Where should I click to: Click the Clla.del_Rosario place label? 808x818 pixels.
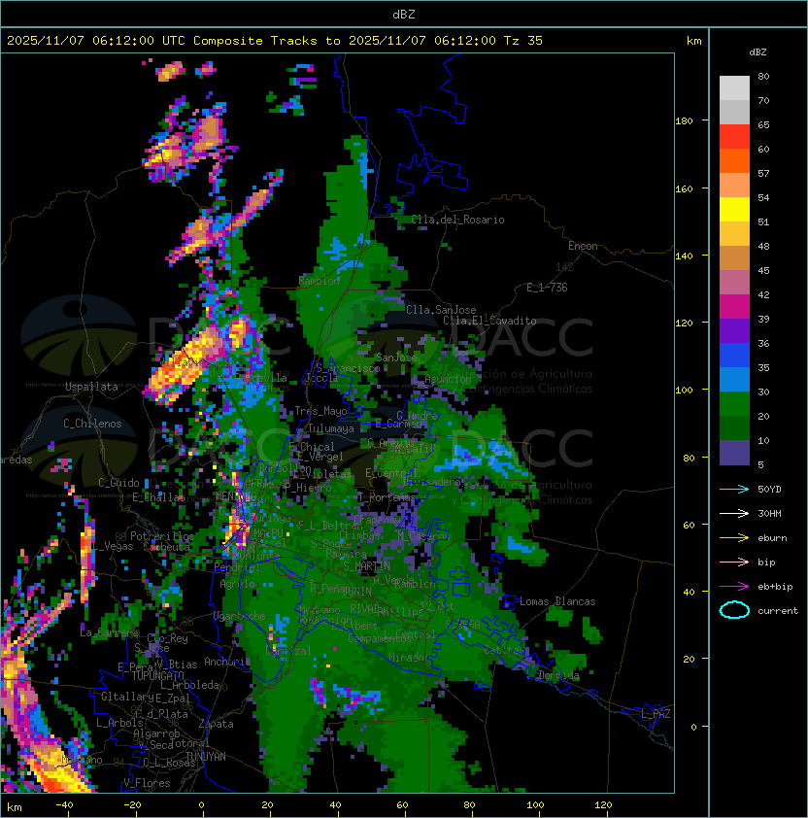tap(457, 220)
